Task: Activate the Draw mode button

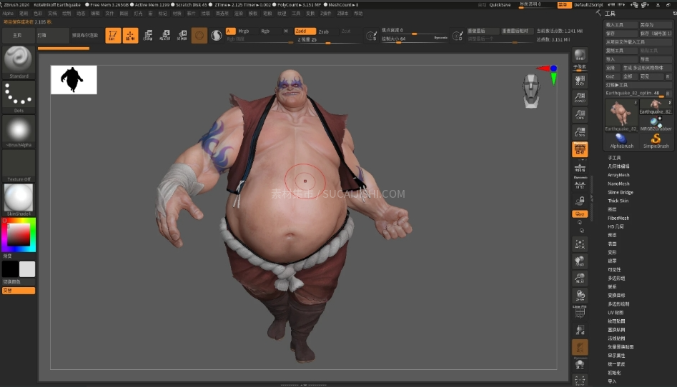Action: pyautogui.click(x=130, y=36)
